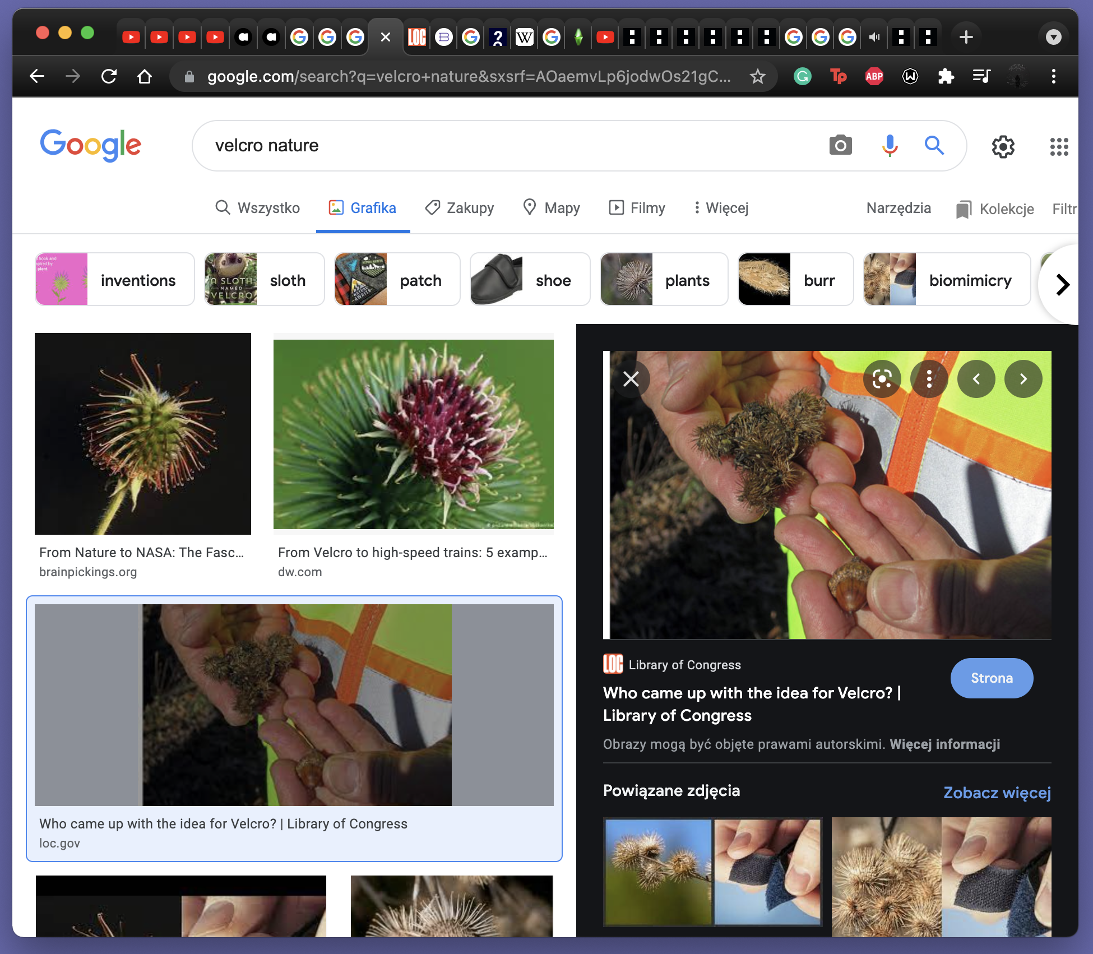
Task: Switch to the Filmy tab
Action: coord(637,208)
